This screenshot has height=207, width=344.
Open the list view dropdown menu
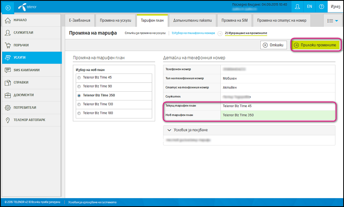pos(333,21)
